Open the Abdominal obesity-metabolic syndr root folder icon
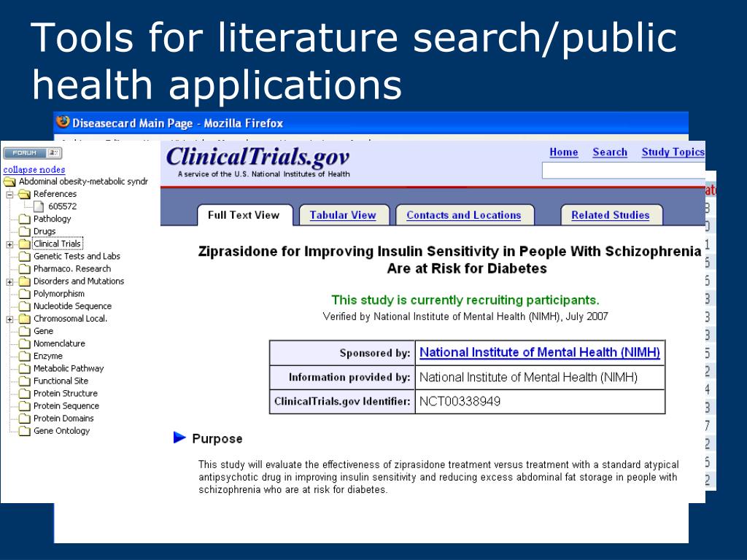 point(9,182)
